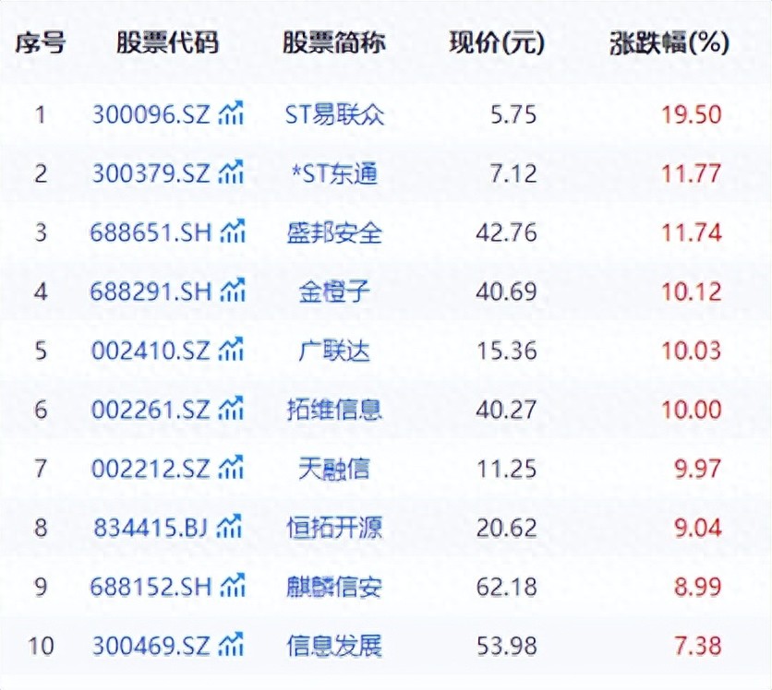772x690 pixels.
Task: Open the trend chart icon for 300379.SZ
Action: [x=231, y=172]
